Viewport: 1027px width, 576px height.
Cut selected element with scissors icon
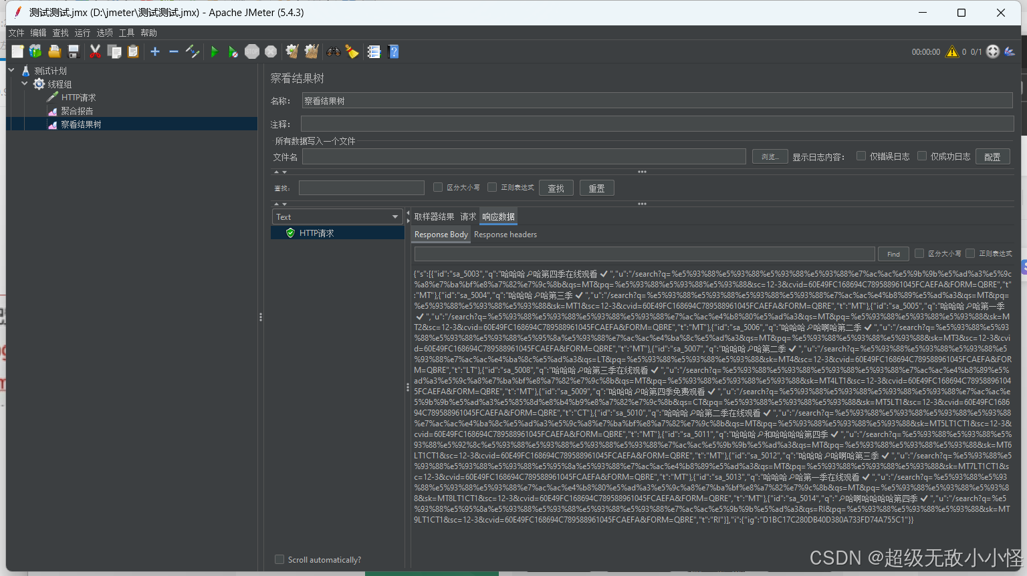coord(95,51)
